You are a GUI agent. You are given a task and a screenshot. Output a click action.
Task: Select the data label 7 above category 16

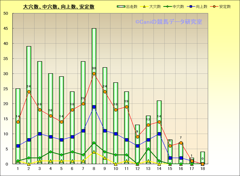point(181,138)
